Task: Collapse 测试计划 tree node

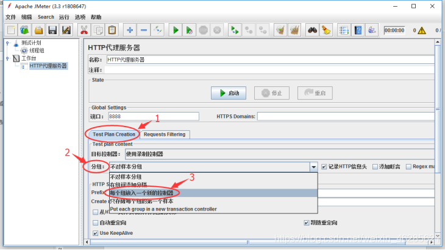Action: [8, 43]
